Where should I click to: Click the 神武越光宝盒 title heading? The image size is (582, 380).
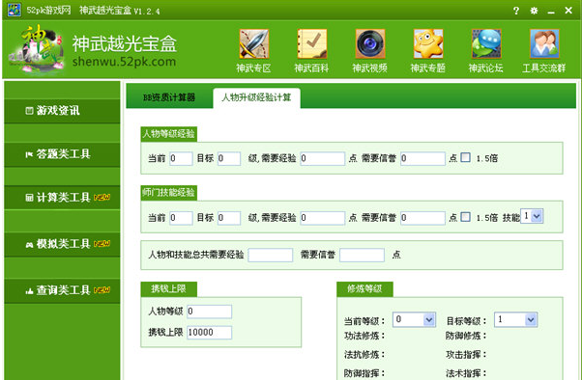(x=125, y=44)
